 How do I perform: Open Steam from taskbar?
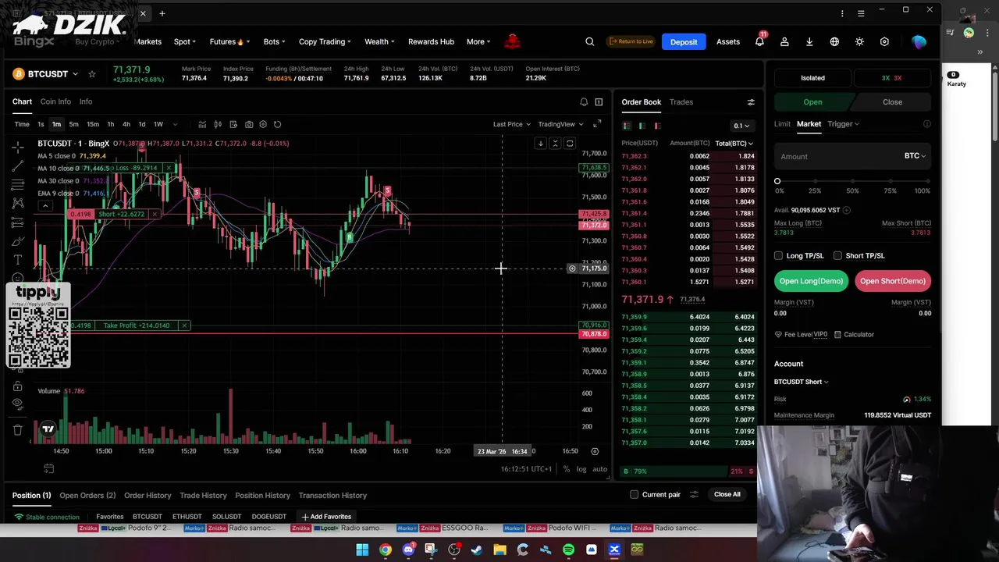coord(477,550)
